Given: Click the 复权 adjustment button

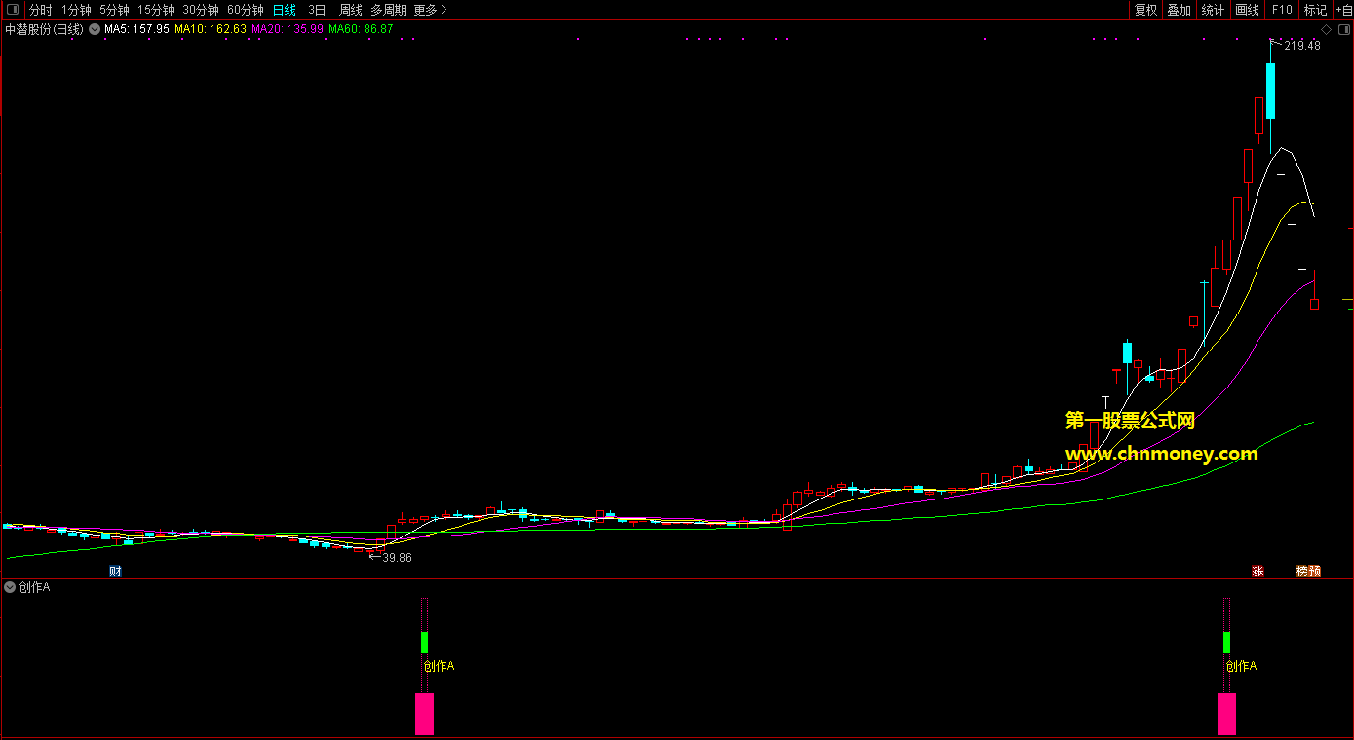Looking at the screenshot, I should pyautogui.click(x=1145, y=10).
